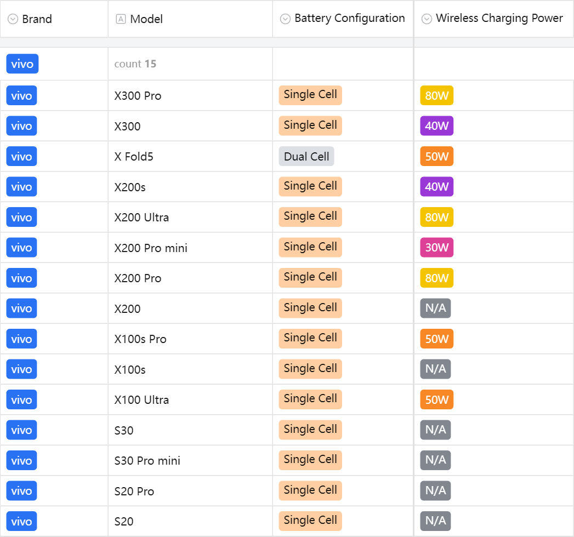This screenshot has width=574, height=537.
Task: Select the X200 Ultra model cell
Action: tap(190, 217)
